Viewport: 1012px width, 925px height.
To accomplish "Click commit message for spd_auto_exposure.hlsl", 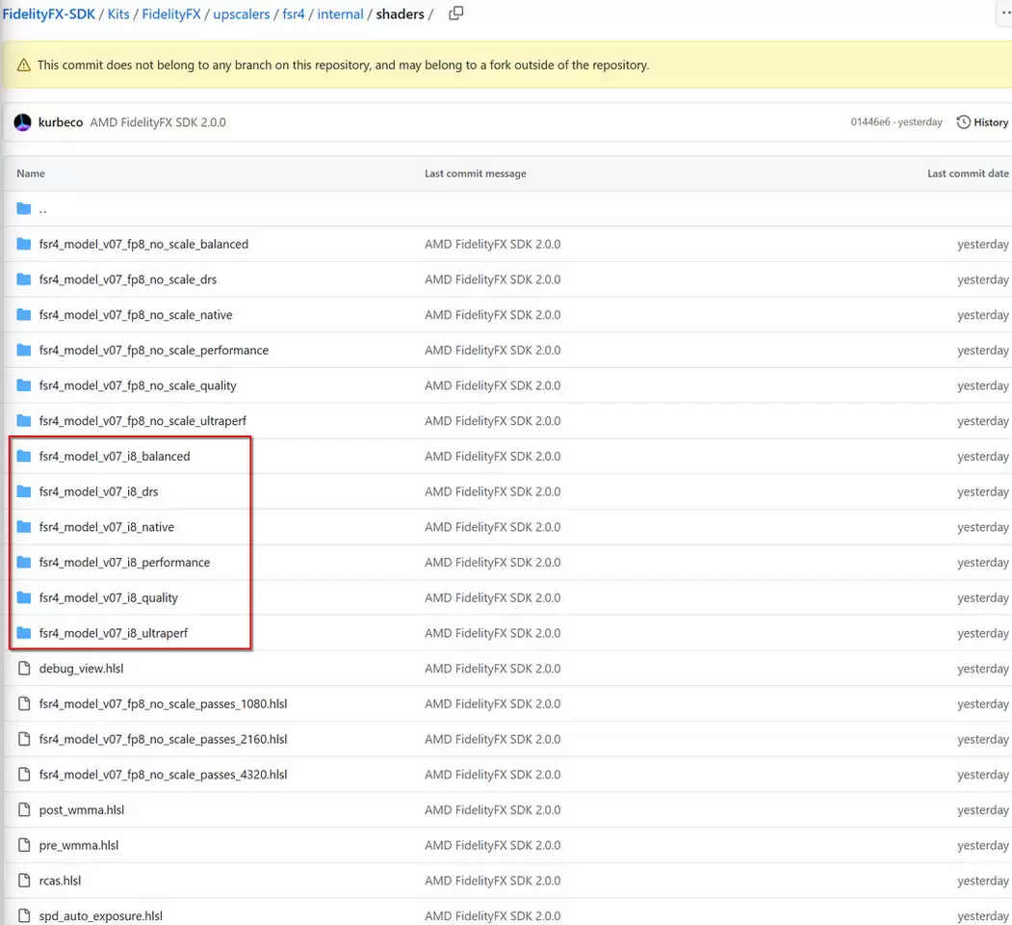I will pos(492,916).
